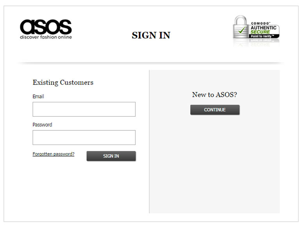Click the "New to ASOS?" heading
The height and width of the screenshot is (228, 301).
tap(214, 94)
